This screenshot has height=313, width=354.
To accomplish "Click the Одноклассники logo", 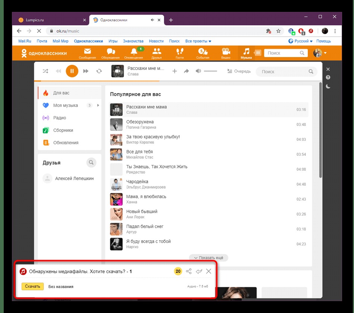I will tap(44, 53).
